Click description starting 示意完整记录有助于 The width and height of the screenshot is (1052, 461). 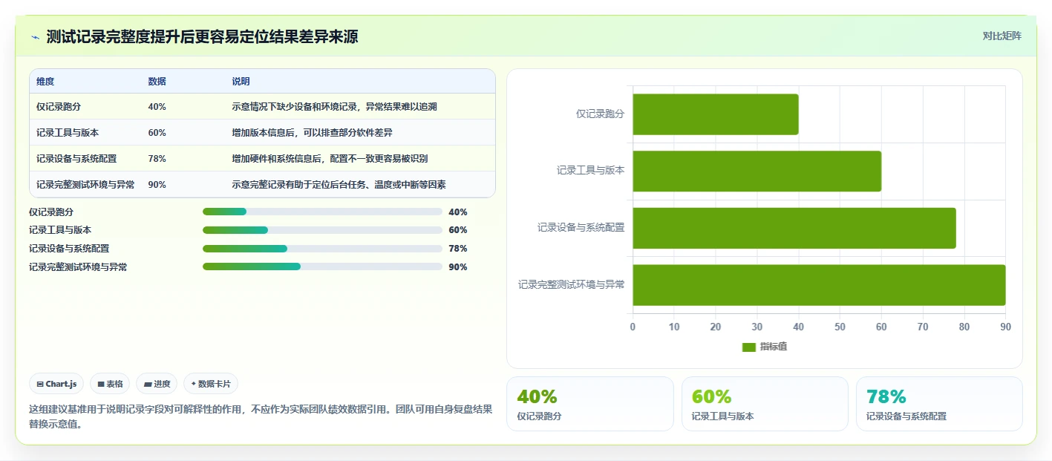click(339, 185)
